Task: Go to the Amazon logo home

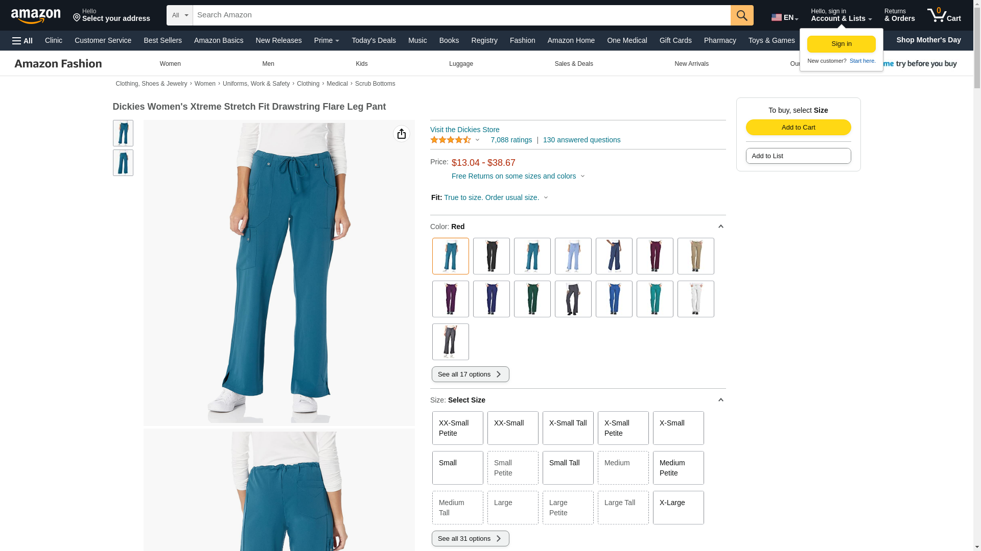Action: point(36,16)
